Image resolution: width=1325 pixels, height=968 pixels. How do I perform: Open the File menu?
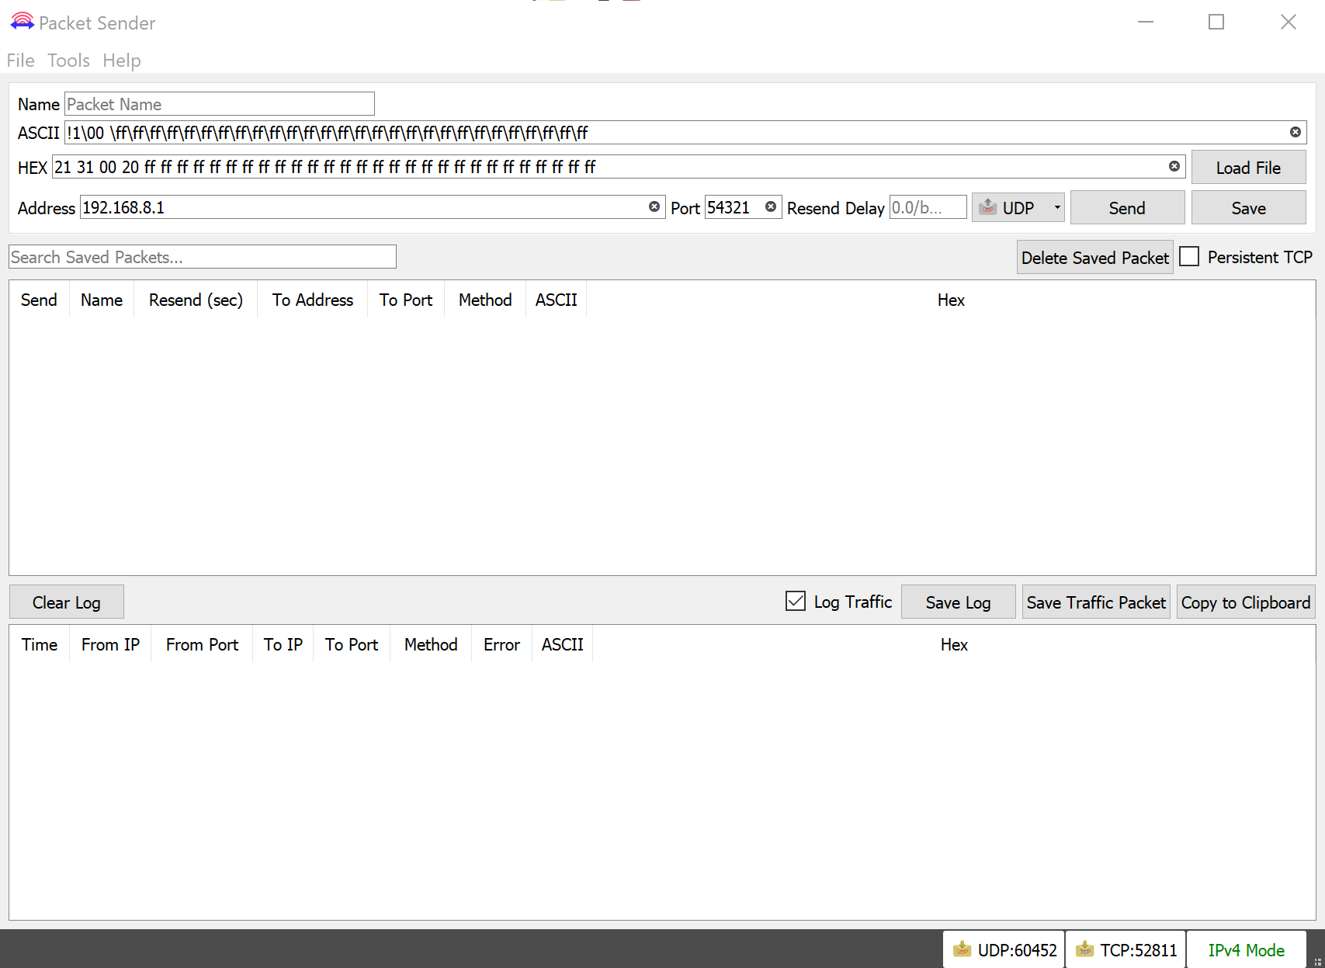20,61
